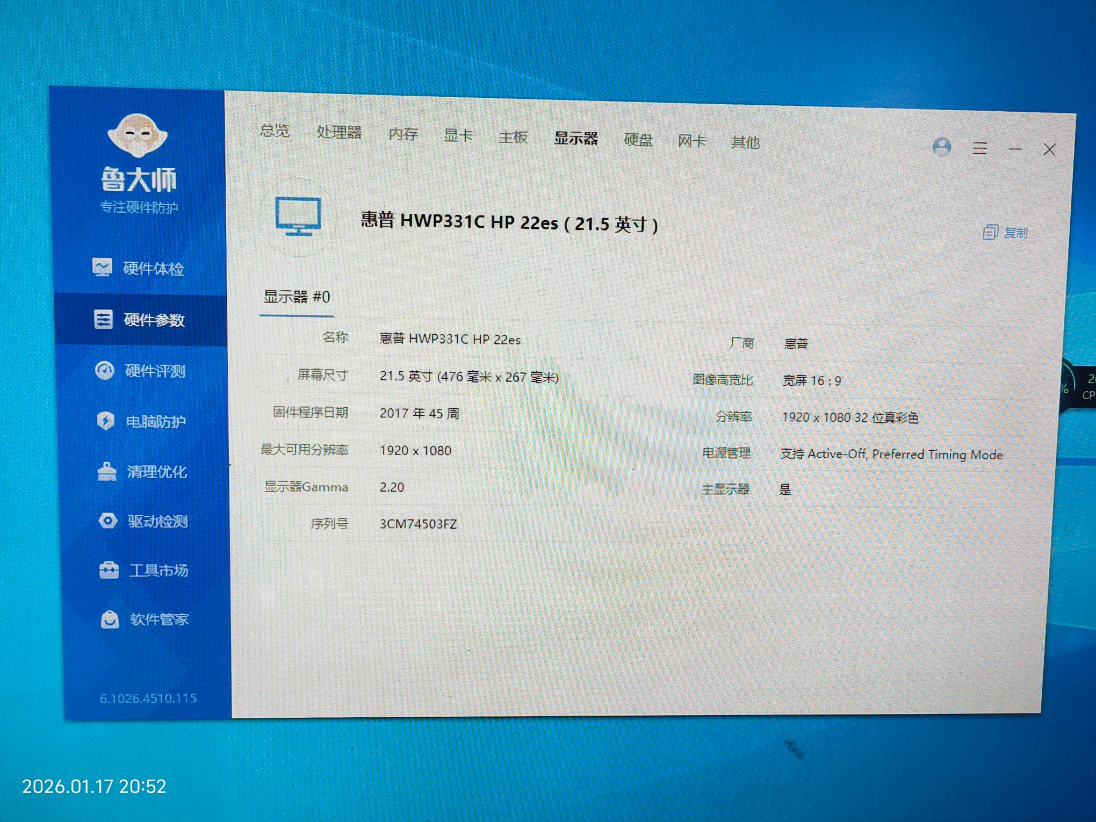Switch to the 总览 overview tab

click(275, 131)
